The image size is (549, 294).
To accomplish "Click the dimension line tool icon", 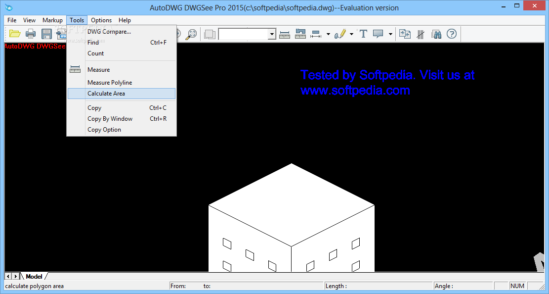I will [316, 34].
